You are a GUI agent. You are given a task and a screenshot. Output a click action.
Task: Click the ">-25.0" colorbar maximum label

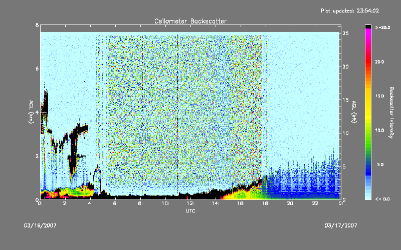tap(382, 27)
